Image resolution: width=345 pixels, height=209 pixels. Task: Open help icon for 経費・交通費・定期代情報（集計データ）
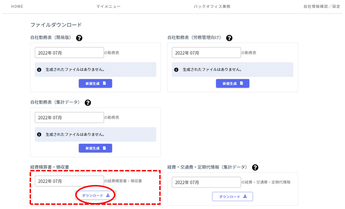pyautogui.click(x=255, y=168)
